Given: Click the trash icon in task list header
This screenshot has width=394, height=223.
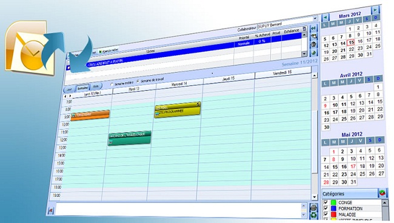Looking at the screenshot, I should [x=304, y=28].
